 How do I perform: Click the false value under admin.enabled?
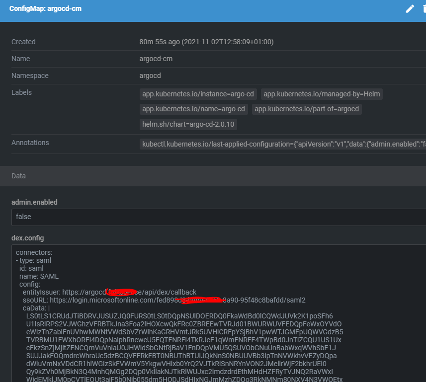(24, 217)
